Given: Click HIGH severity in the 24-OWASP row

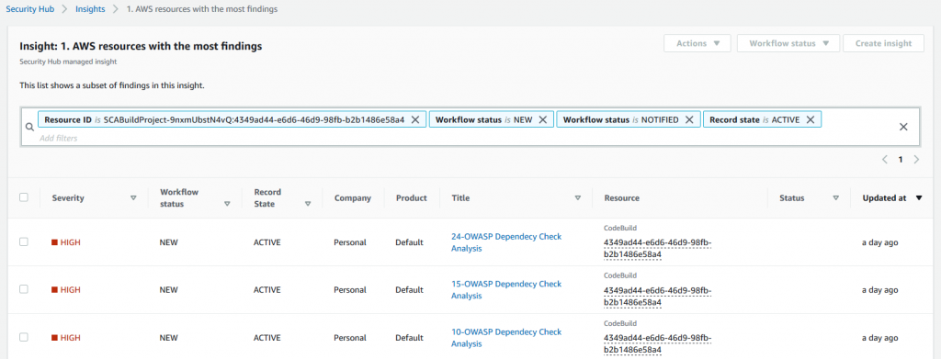Looking at the screenshot, I should tap(66, 242).
